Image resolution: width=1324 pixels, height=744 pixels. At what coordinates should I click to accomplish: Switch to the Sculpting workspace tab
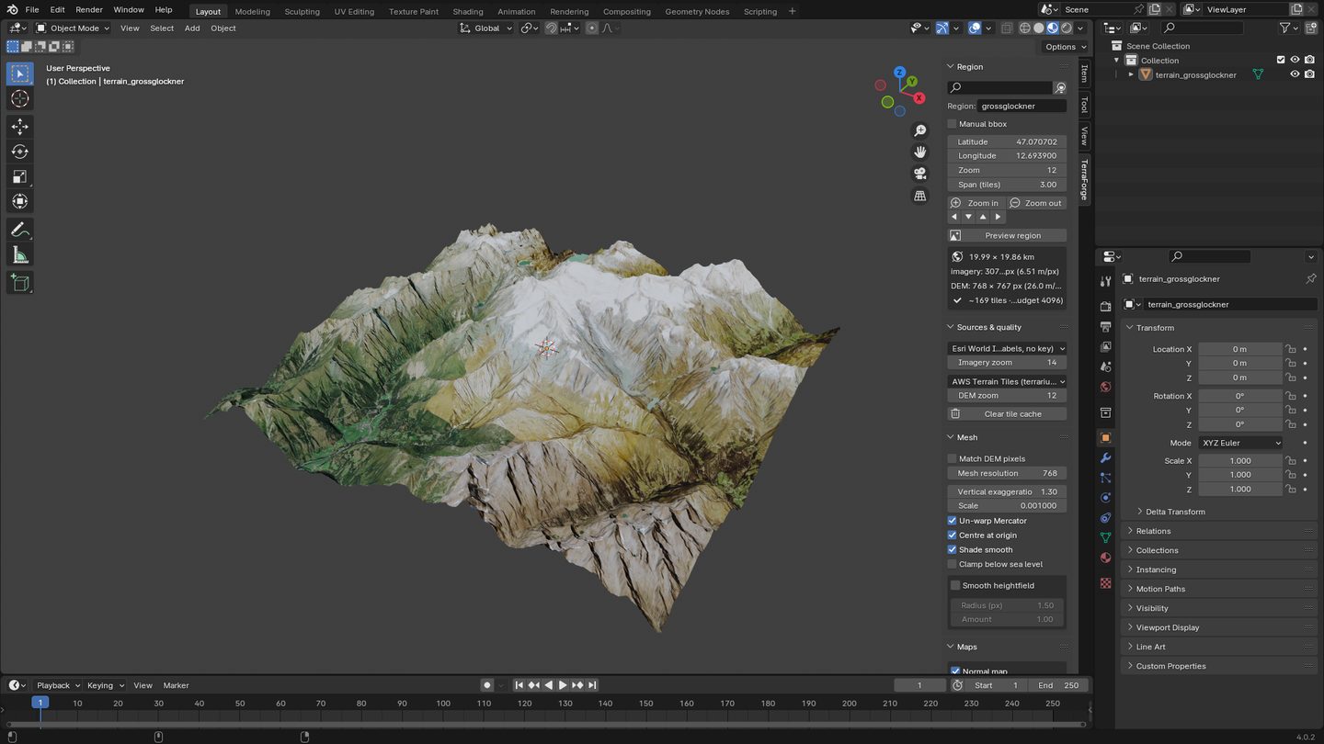pyautogui.click(x=302, y=11)
